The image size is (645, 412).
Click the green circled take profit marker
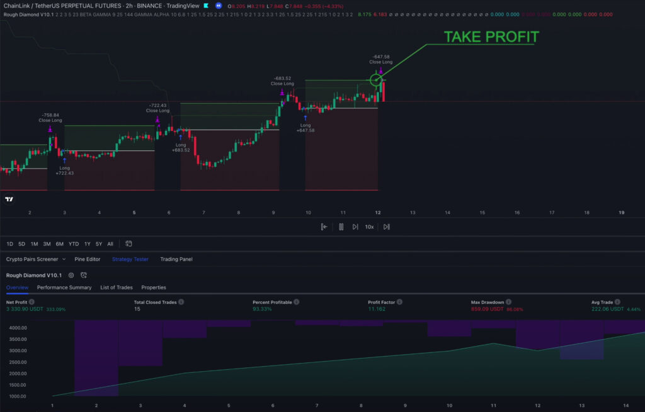coord(375,80)
